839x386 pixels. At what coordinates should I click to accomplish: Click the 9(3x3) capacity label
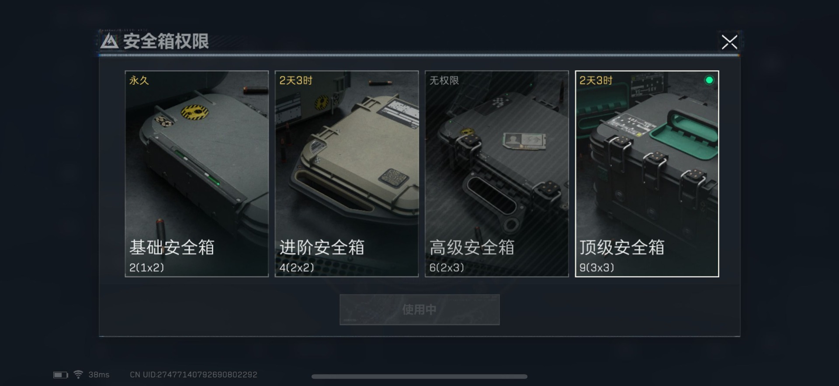pos(596,267)
